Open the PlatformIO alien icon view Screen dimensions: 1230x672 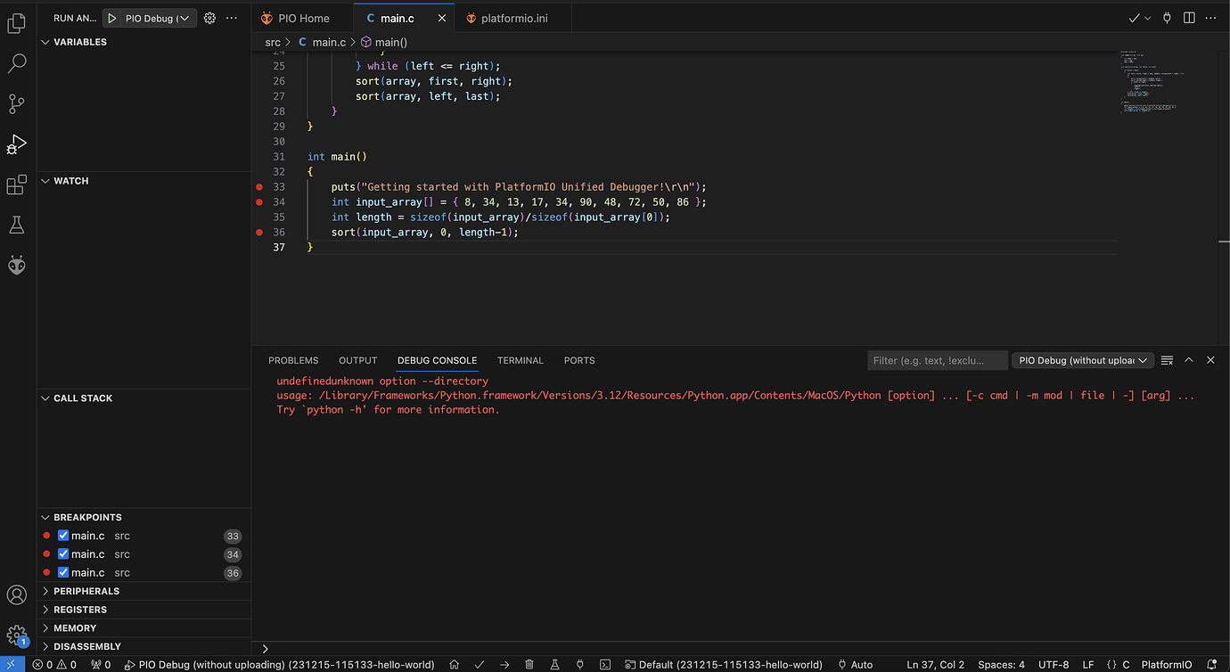(17, 265)
